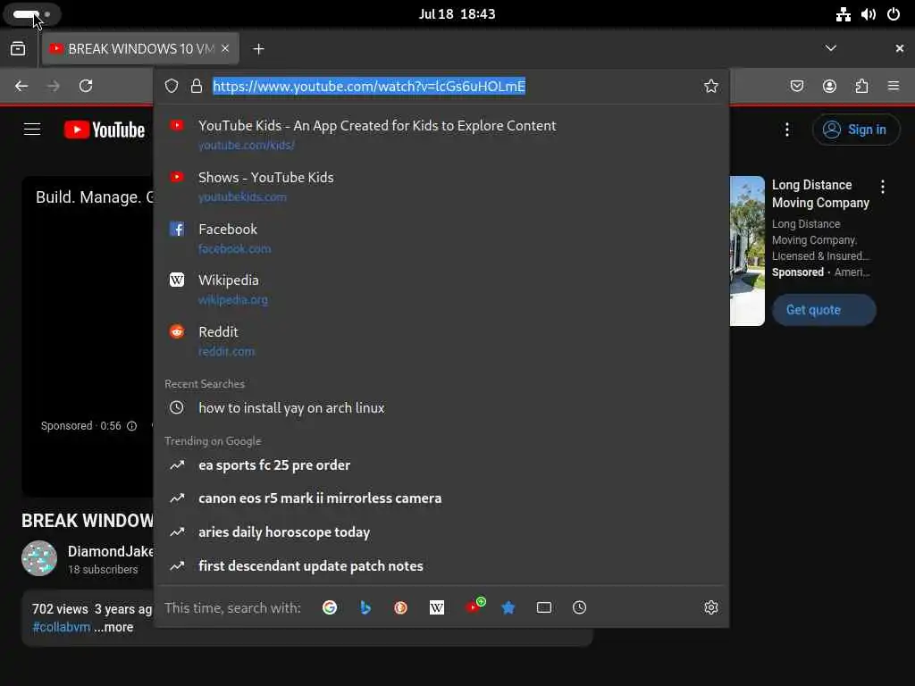Open the ad info icon beside Sponsored 0:56
Viewport: 915px width, 686px height.
(x=132, y=426)
